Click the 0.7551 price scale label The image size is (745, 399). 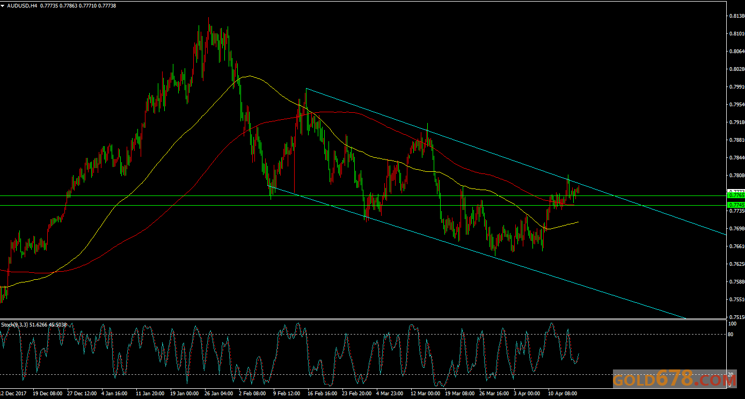point(737,300)
